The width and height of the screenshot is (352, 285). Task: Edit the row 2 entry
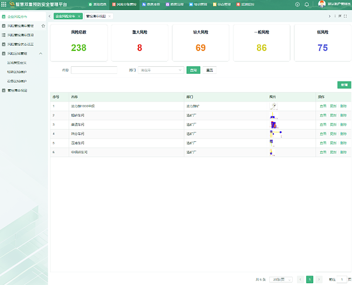pos(333,116)
